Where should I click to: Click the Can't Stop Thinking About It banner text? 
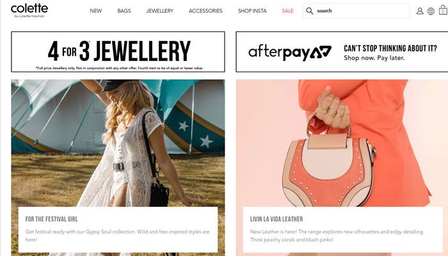(x=390, y=52)
